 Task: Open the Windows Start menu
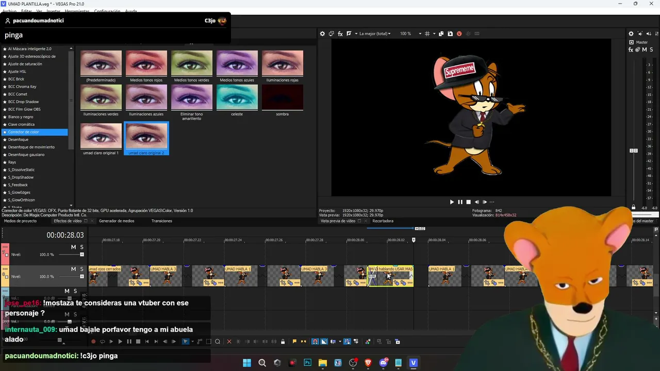(247, 363)
